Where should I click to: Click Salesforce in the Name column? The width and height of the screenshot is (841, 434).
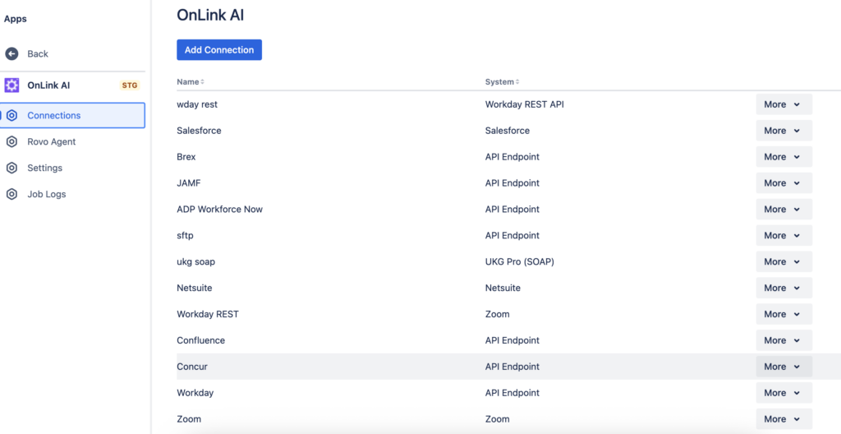[199, 131]
